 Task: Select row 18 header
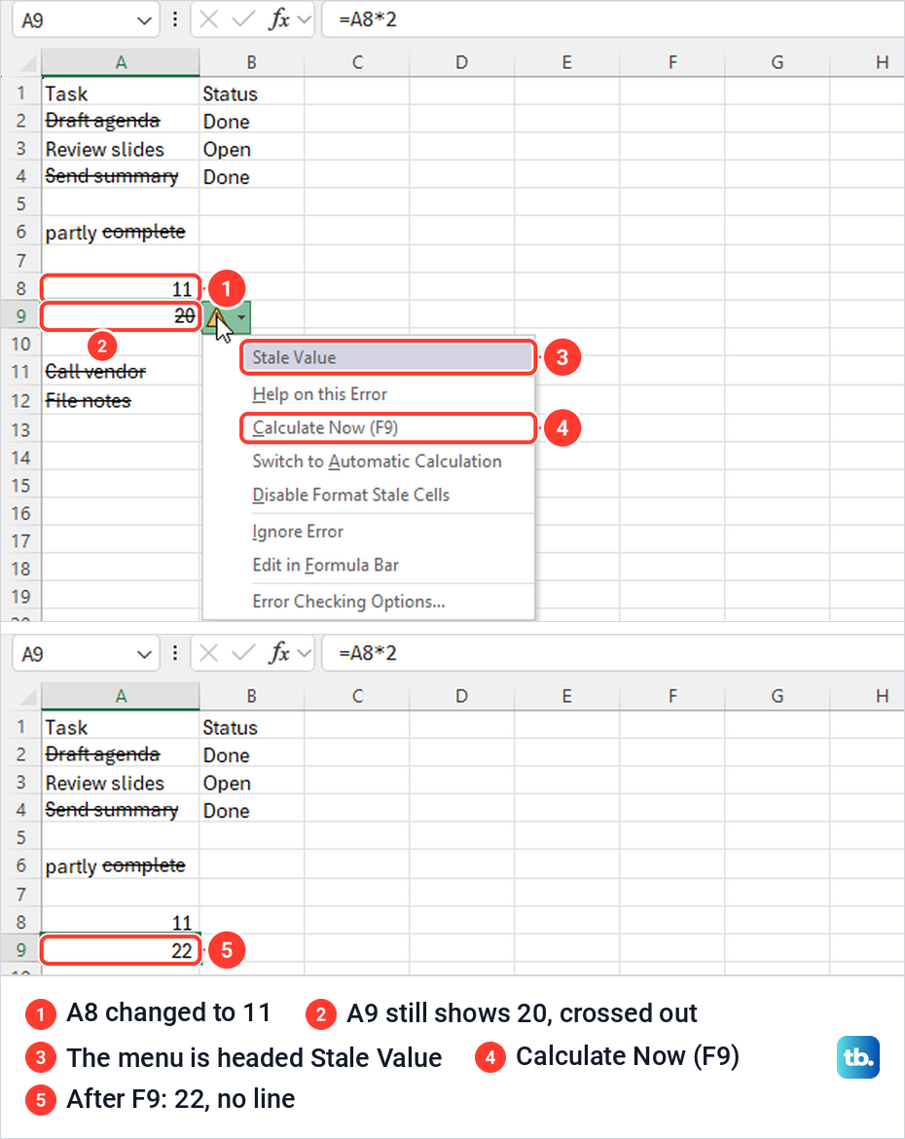pos(21,569)
